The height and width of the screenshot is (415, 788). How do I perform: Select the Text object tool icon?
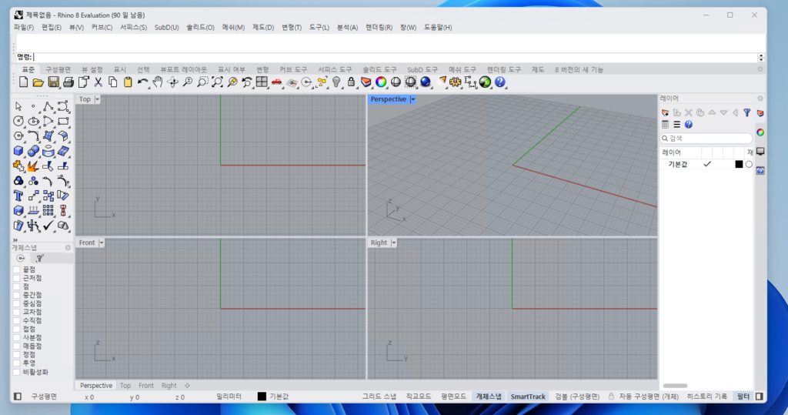(18, 196)
